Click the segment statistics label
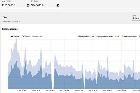The image size is (140, 93). (x=12, y=21)
